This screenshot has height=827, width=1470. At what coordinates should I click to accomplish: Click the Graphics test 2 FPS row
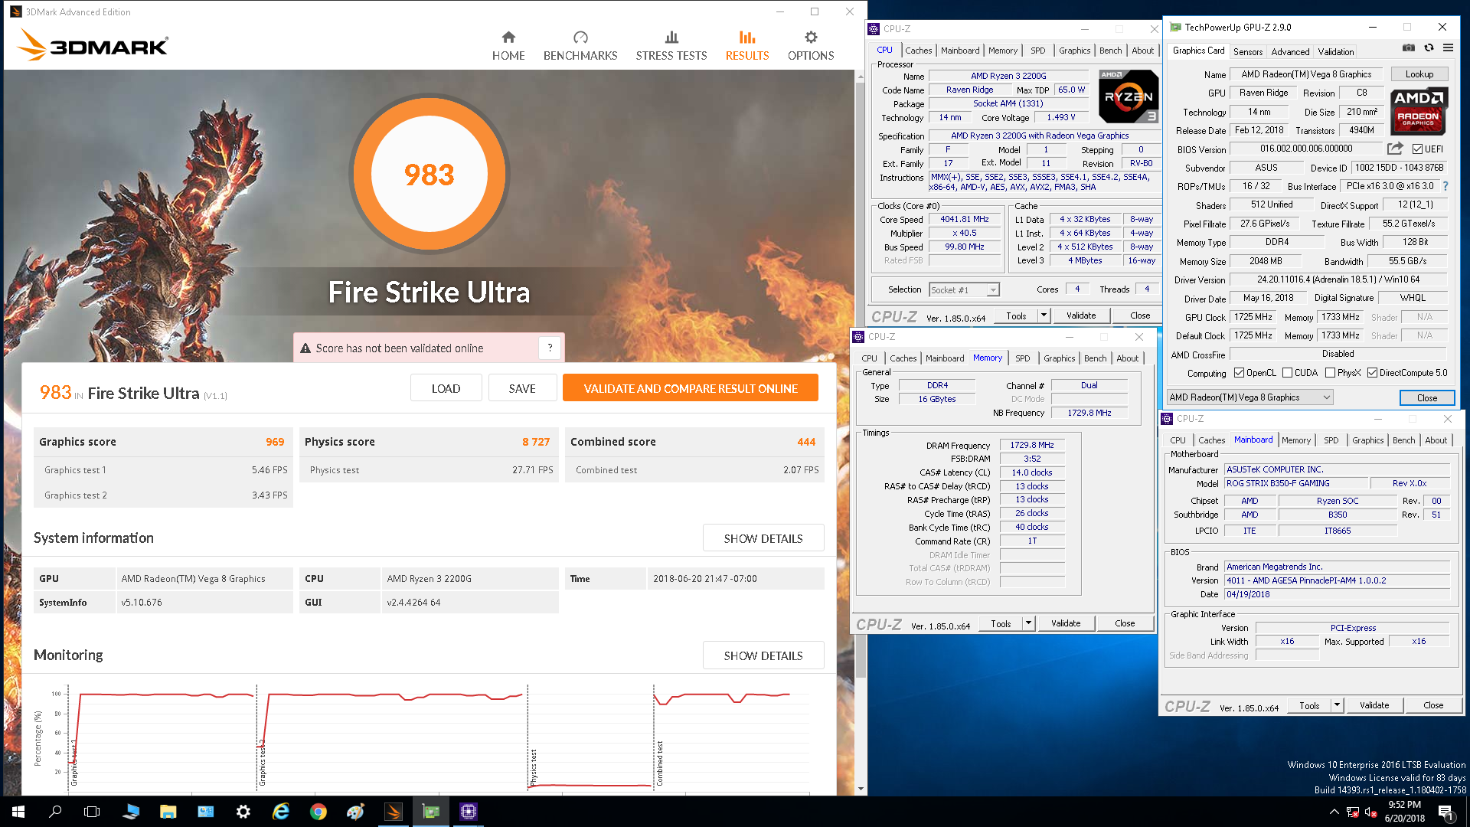point(164,495)
